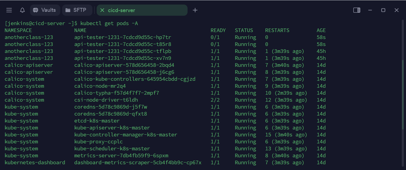Click the AGE column header
406x170 pixels.
pos(321,30)
